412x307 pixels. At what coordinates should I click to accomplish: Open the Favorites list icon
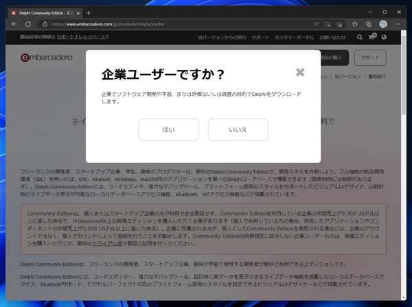[x=355, y=24]
